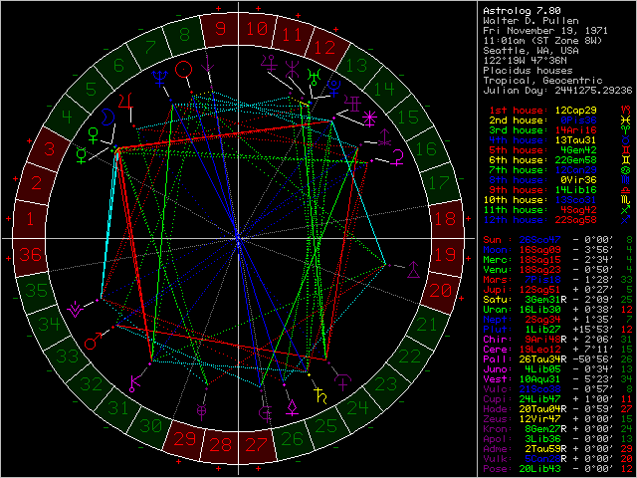Select the blue crescent Moon glyph

click(107, 118)
